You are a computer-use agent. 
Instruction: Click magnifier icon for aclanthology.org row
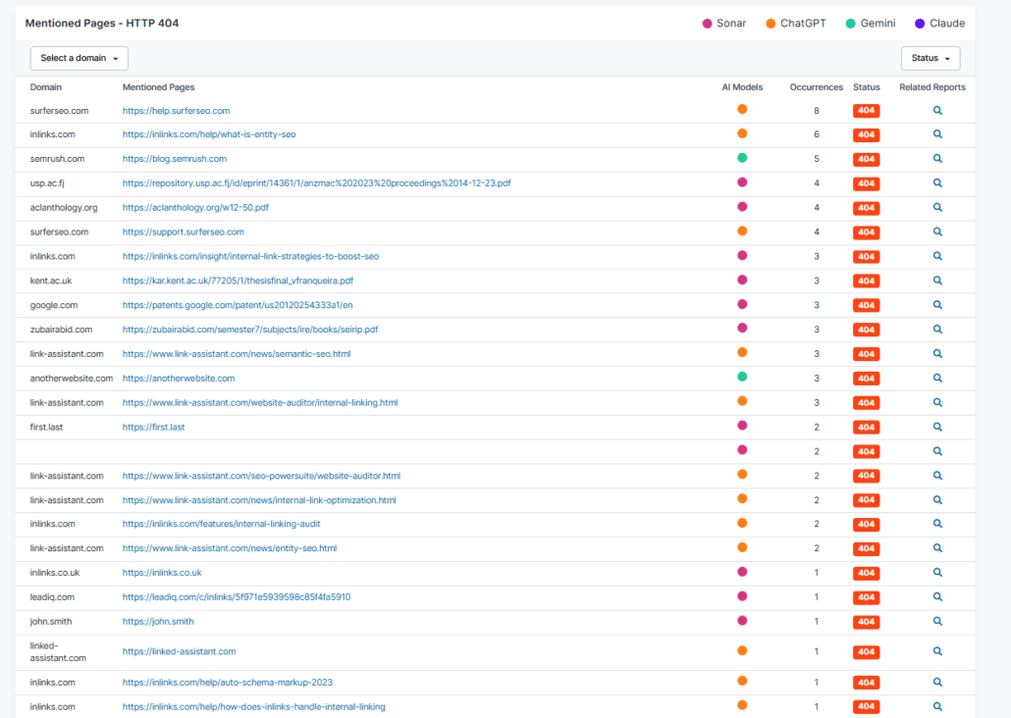(937, 208)
